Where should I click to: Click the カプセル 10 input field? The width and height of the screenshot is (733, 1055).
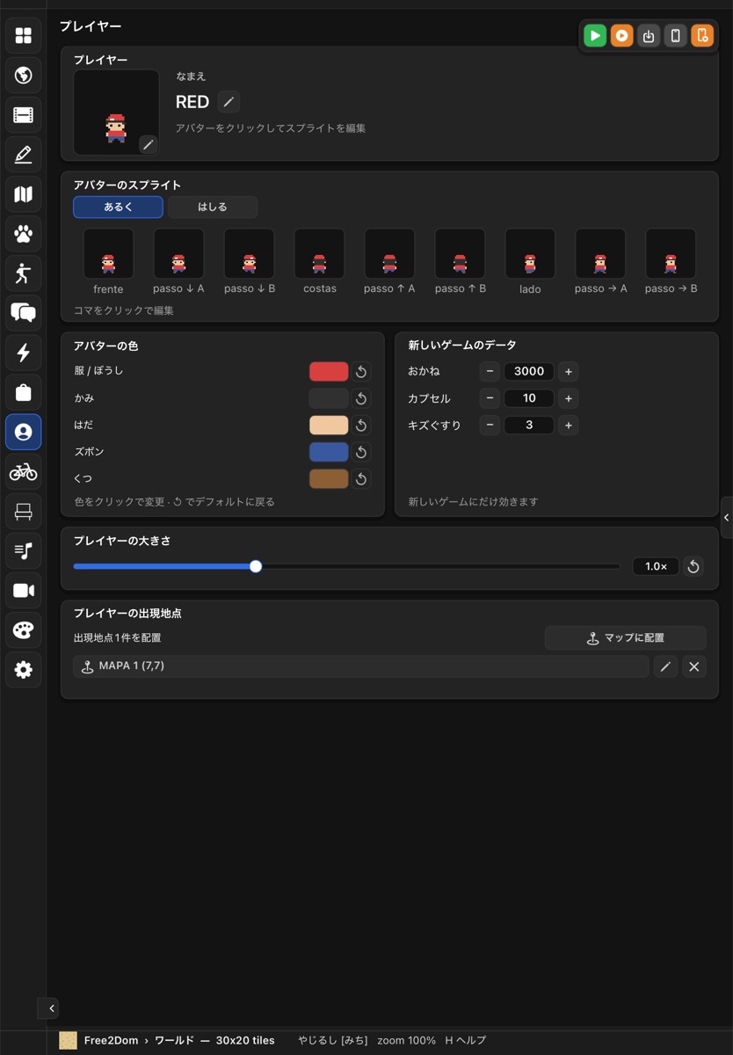(x=529, y=398)
